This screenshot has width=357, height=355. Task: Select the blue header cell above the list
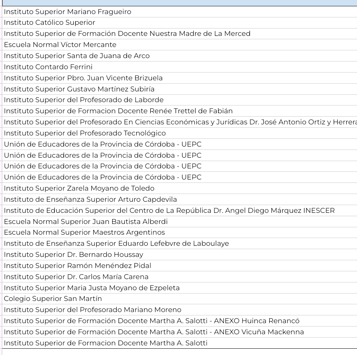180,3
